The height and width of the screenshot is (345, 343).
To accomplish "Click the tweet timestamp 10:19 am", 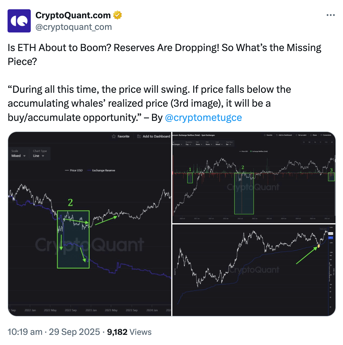I will pyautogui.click(x=25, y=332).
